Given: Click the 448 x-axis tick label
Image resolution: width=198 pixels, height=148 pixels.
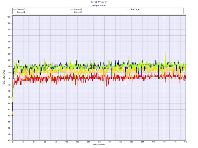Looking at the screenshot, I should [x=164, y=142].
